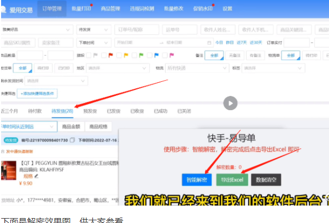Expand the 标签 tag dropdown

(273, 68)
